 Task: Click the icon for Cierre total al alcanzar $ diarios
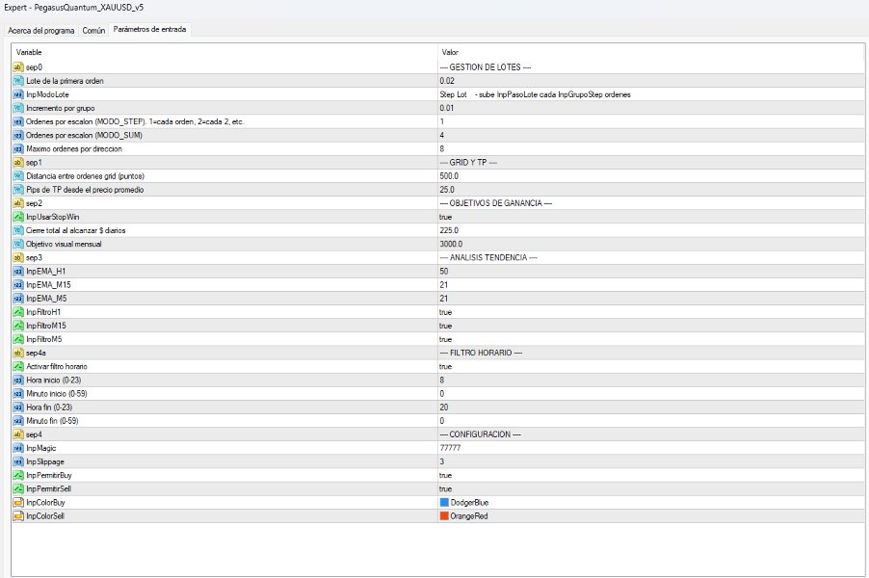point(18,230)
